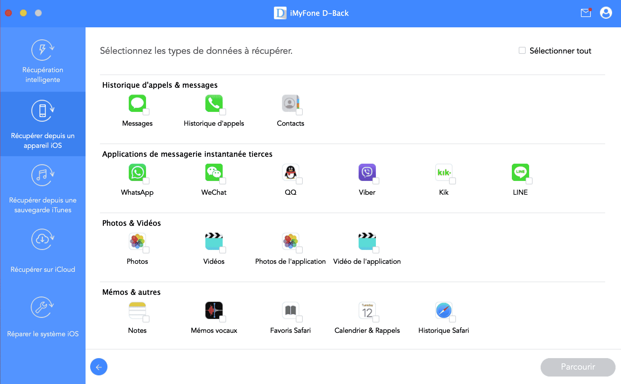Click the WhatsApp icon
Screen dimensions: 621x384
pyautogui.click(x=137, y=172)
